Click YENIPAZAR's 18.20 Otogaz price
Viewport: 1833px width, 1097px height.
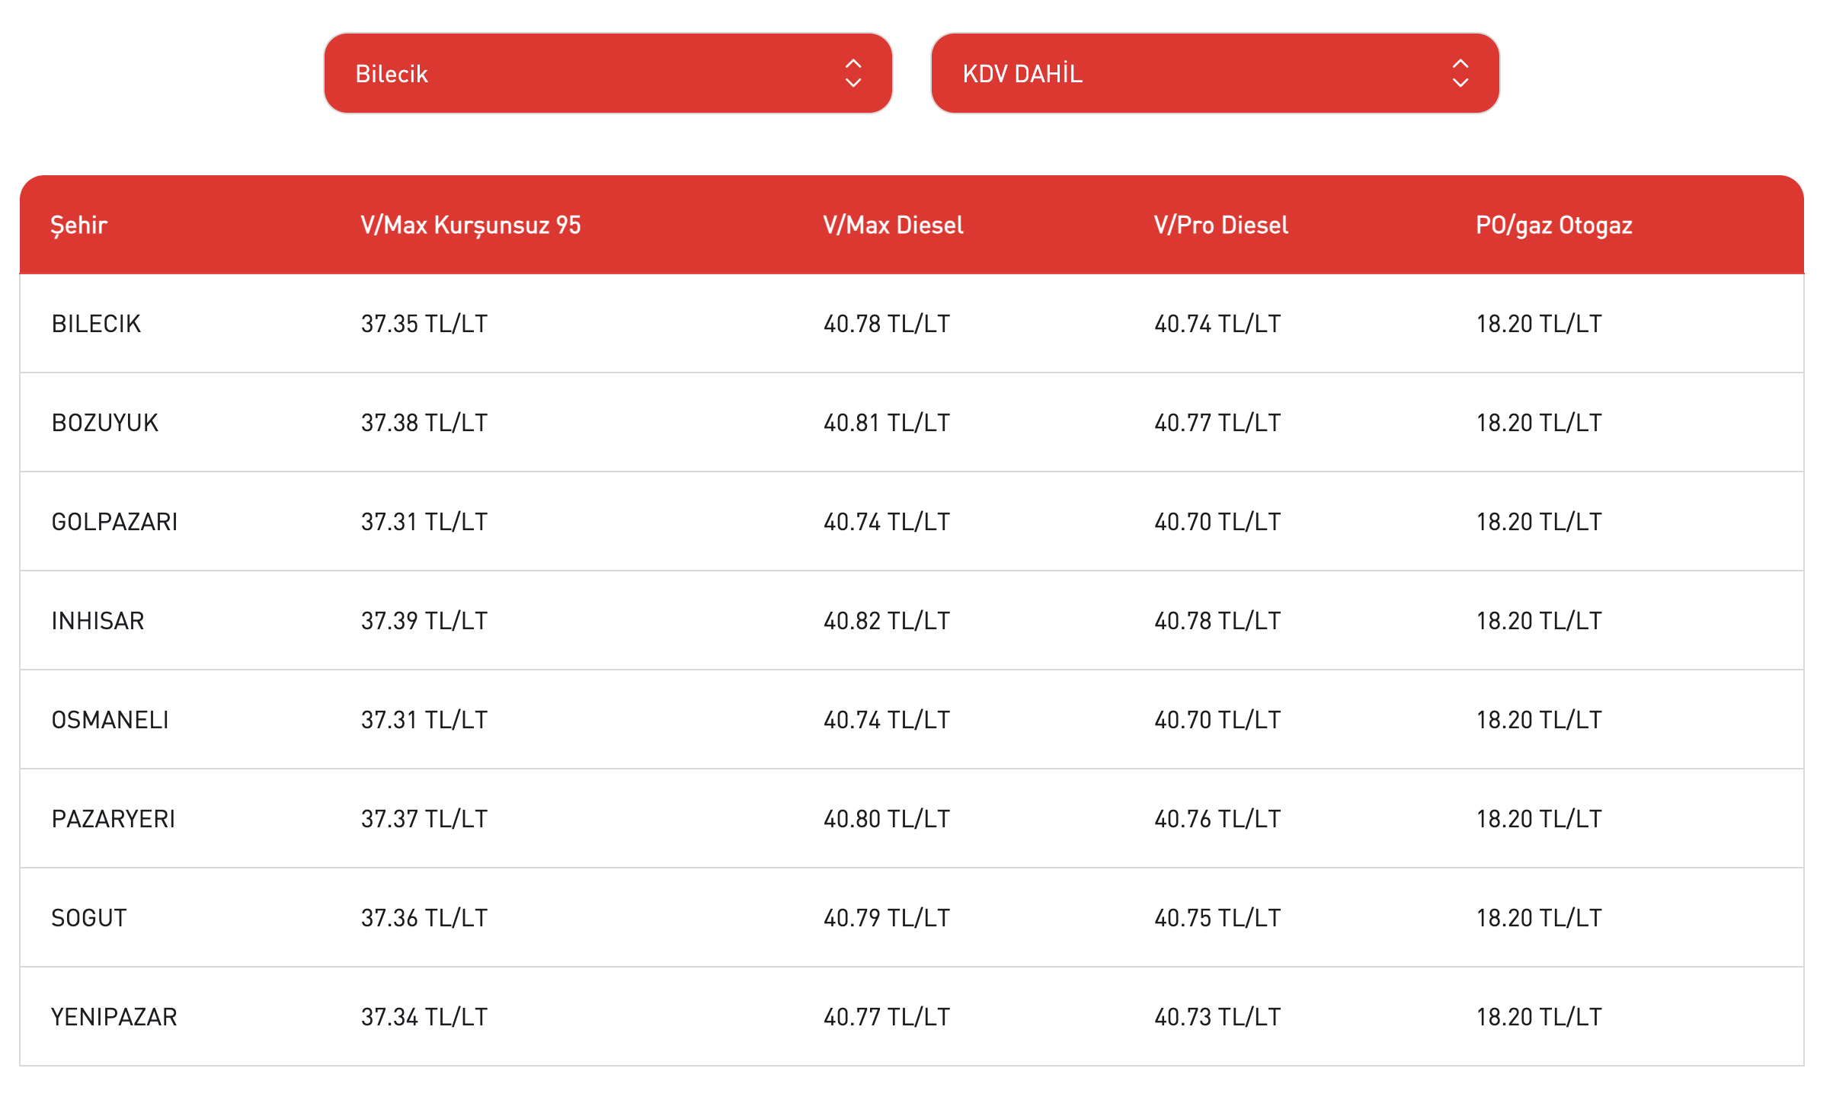coord(1539,1017)
